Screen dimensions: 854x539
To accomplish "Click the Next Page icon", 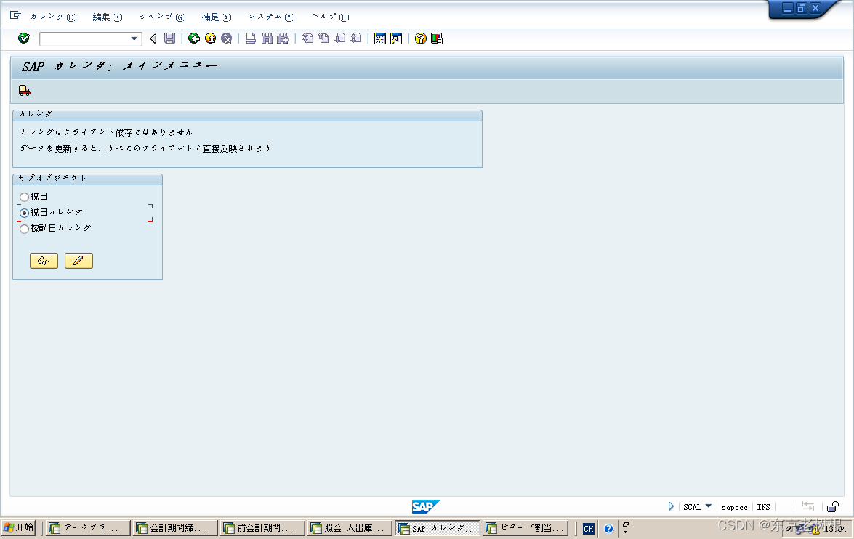I will click(x=340, y=38).
